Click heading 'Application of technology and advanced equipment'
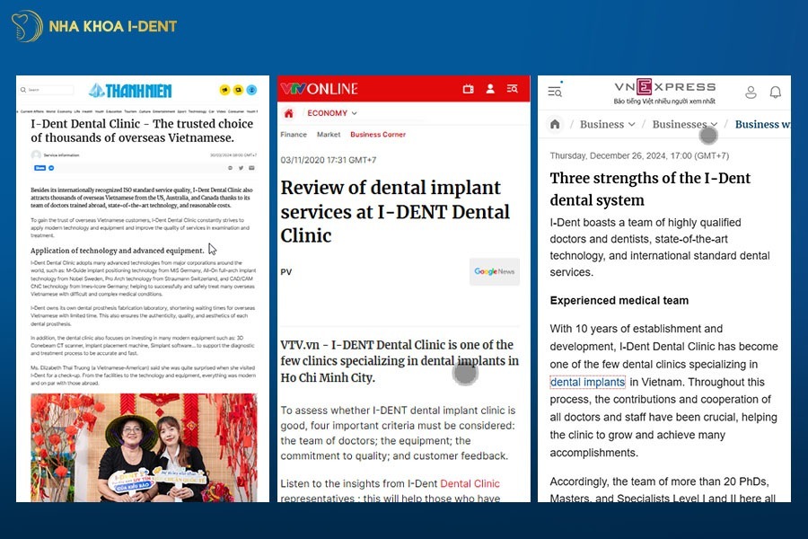The width and height of the screenshot is (808, 539). pos(118,251)
